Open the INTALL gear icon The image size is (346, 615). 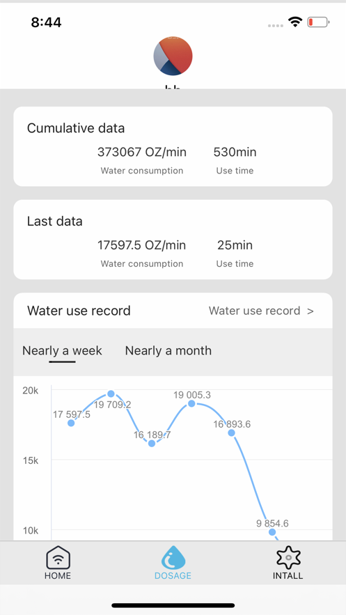pyautogui.click(x=288, y=557)
